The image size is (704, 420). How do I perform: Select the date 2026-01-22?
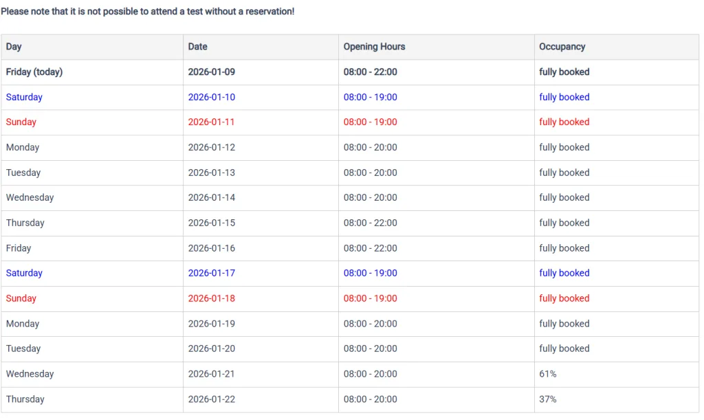[x=211, y=399]
